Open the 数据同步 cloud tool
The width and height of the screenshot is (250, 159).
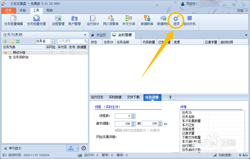163,21
